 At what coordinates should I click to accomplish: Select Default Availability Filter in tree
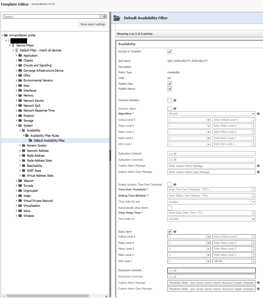point(49,141)
